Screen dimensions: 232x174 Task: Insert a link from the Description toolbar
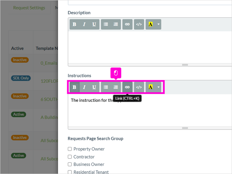pos(127,24)
